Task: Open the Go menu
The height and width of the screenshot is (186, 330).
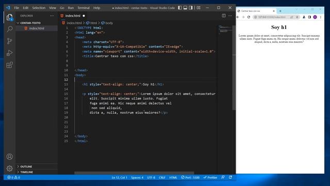Action: 62,8
